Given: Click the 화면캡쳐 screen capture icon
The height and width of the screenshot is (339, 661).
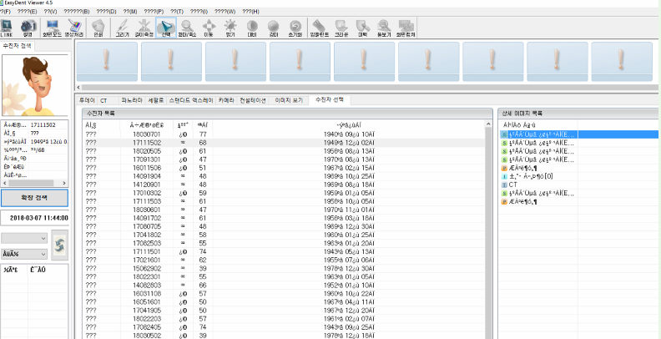Looking at the screenshot, I should [x=406, y=28].
